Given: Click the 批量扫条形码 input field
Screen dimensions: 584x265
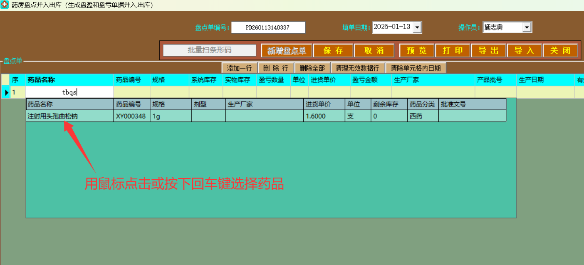Looking at the screenshot, I should click(x=209, y=50).
